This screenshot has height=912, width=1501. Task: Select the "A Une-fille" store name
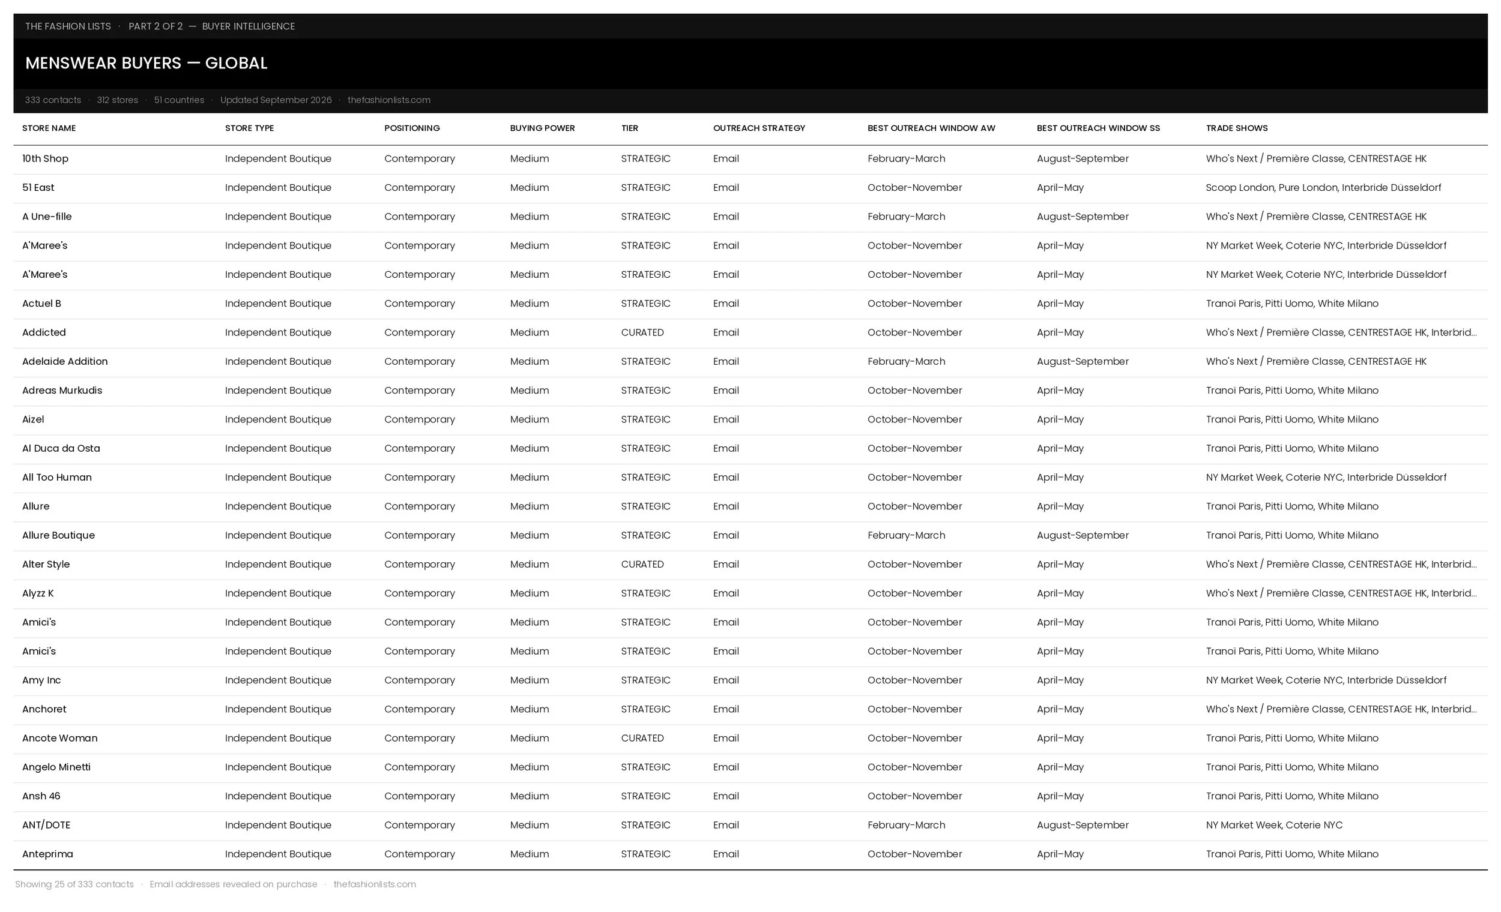pyautogui.click(x=47, y=216)
